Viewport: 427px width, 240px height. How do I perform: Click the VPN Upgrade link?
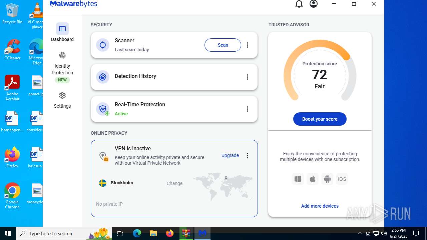click(230, 155)
